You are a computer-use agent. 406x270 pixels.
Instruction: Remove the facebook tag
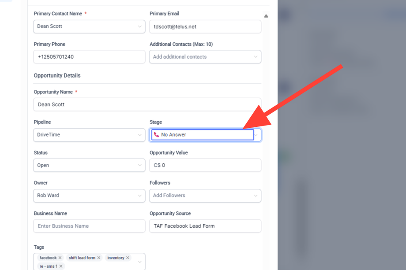tap(60, 258)
